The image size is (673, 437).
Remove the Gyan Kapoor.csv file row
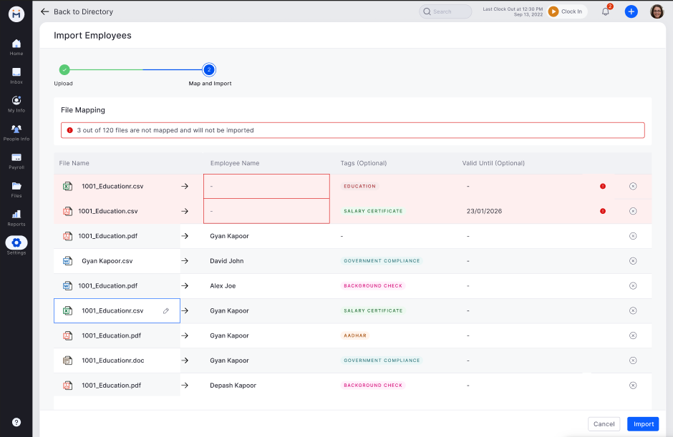[x=633, y=261]
